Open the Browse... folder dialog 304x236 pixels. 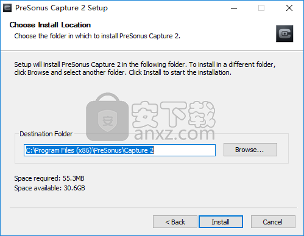coord(250,150)
